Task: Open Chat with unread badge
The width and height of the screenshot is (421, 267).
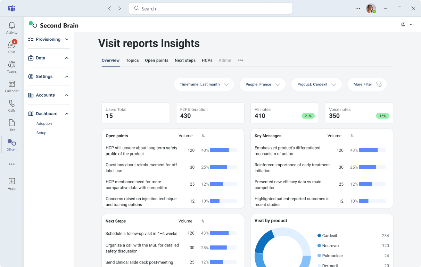Action: [12, 45]
